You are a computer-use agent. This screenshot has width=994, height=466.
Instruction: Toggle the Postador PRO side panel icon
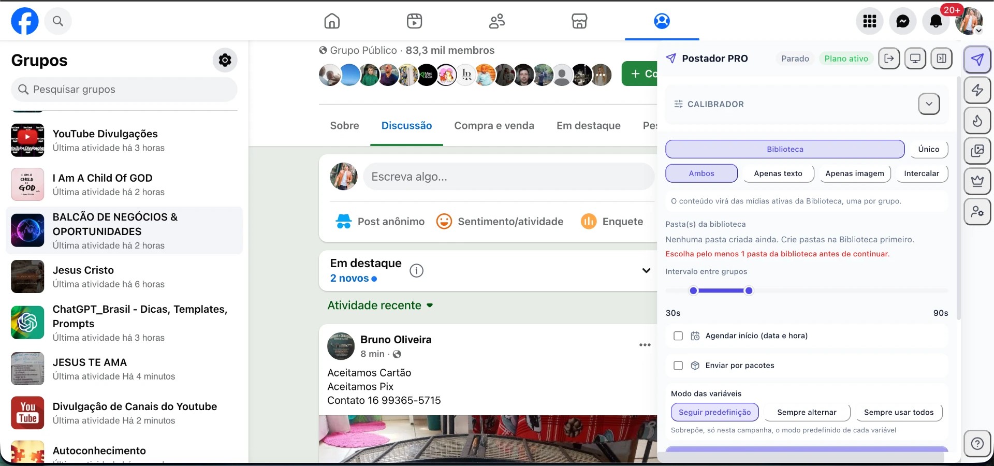pos(941,59)
